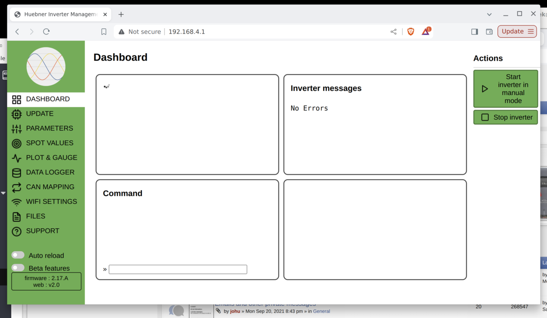Start inverter in manual mode
The image size is (547, 318).
[506, 89]
